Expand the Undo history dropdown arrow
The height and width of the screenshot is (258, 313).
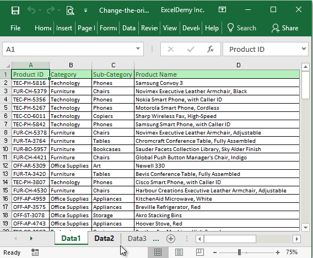coord(40,10)
